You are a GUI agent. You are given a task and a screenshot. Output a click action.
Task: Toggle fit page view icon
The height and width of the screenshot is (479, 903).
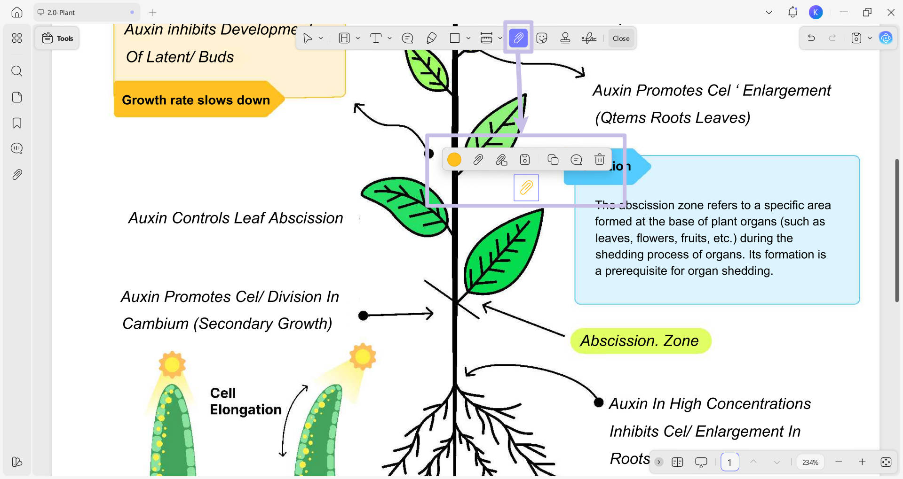[886, 462]
